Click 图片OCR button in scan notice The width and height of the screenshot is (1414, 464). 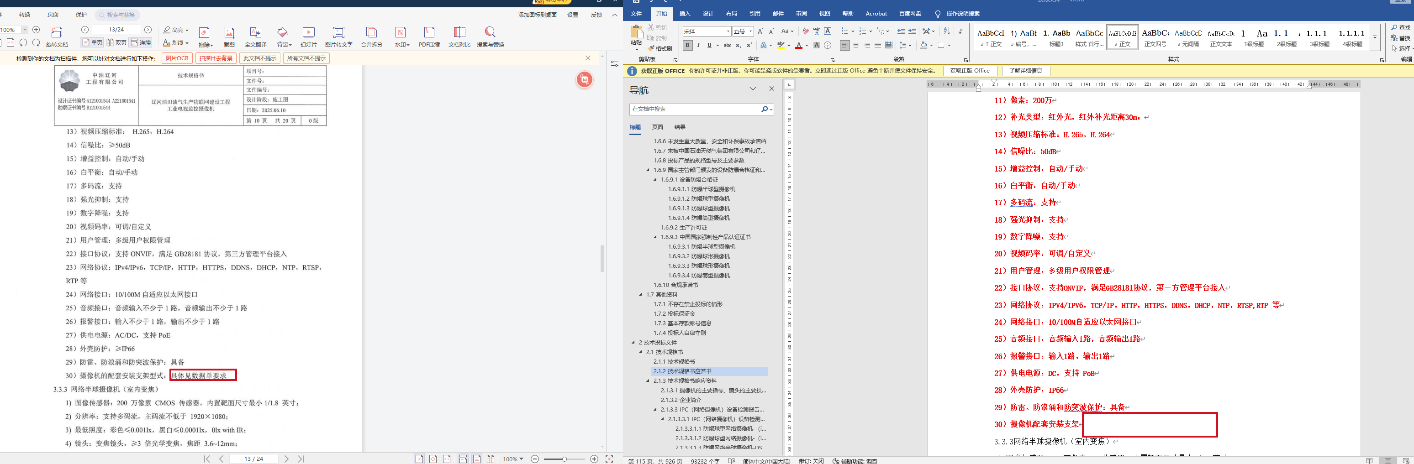point(177,58)
